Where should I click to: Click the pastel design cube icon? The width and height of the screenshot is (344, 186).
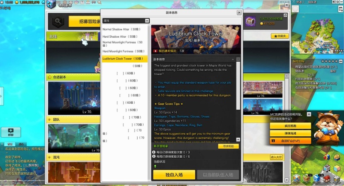pos(337,168)
